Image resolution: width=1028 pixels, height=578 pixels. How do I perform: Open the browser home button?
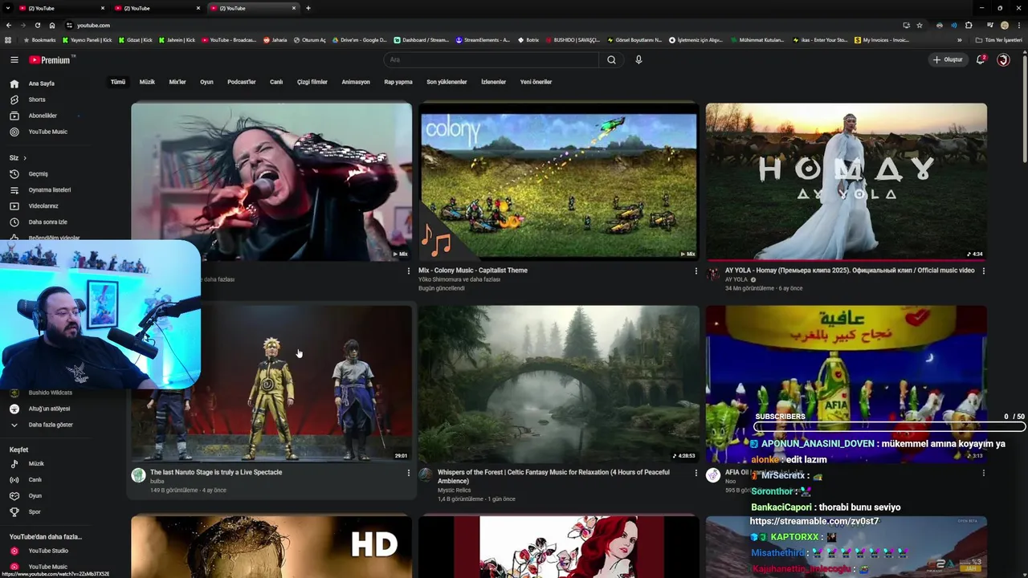tap(51, 25)
